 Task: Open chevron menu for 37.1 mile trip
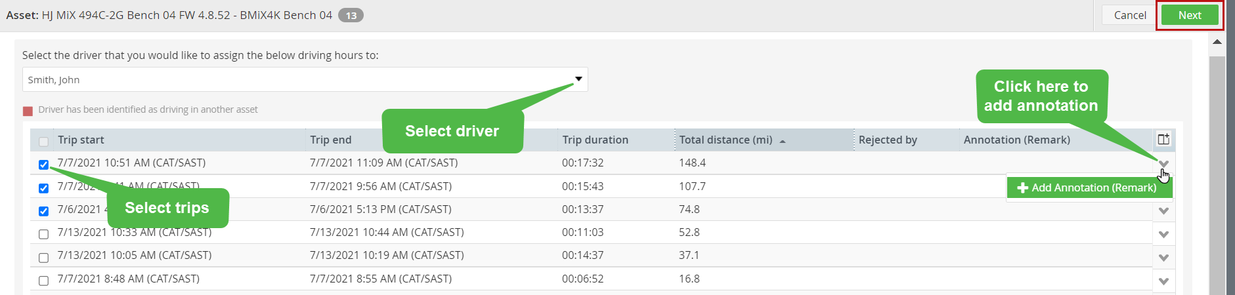tap(1163, 258)
